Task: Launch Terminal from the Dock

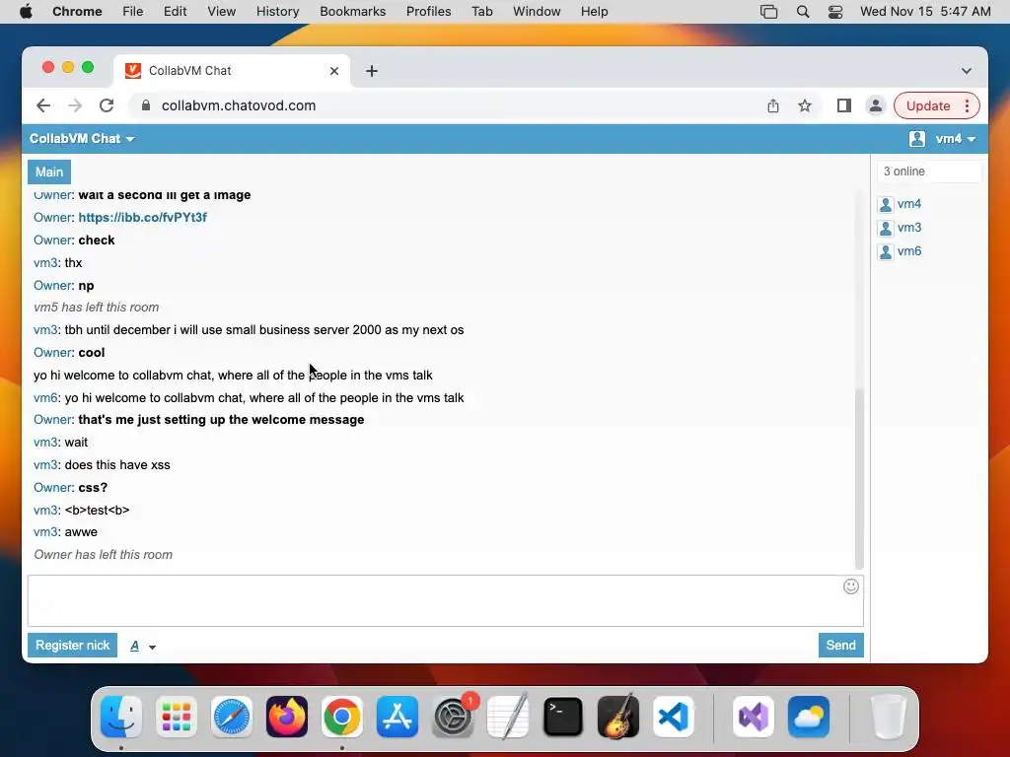Action: click(x=563, y=717)
